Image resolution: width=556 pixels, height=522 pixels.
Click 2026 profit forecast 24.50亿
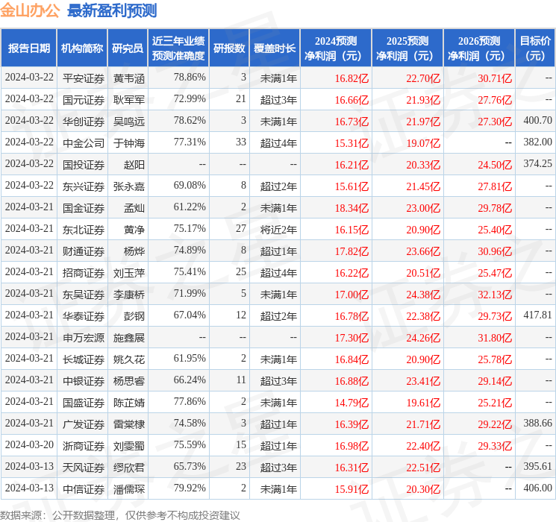495,165
